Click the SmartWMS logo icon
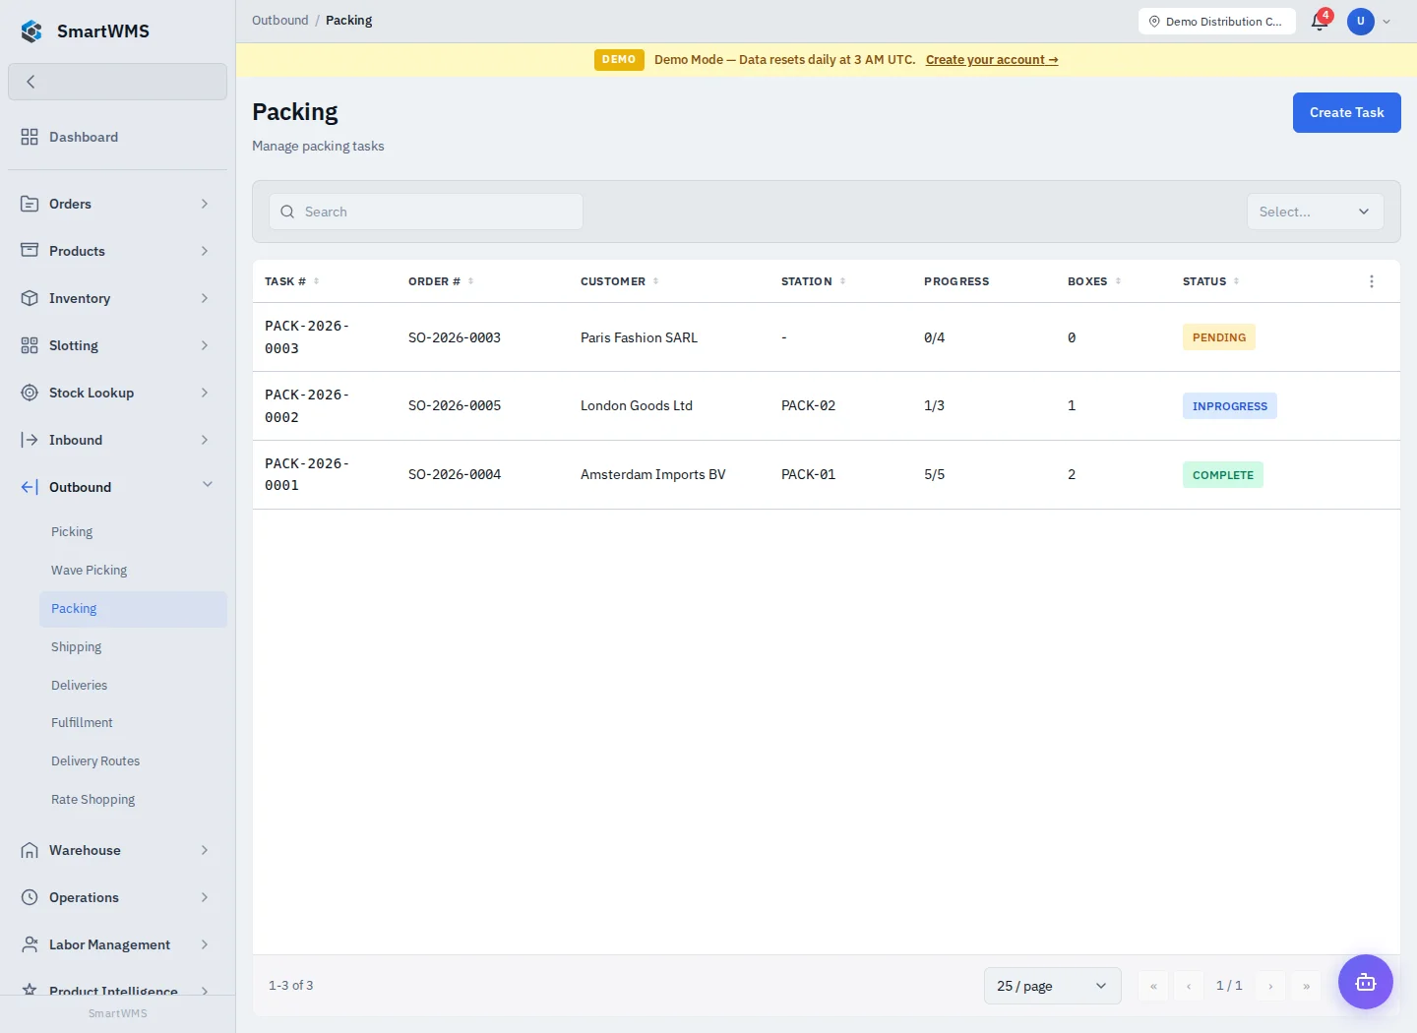The width and height of the screenshot is (1417, 1033). coord(31,31)
